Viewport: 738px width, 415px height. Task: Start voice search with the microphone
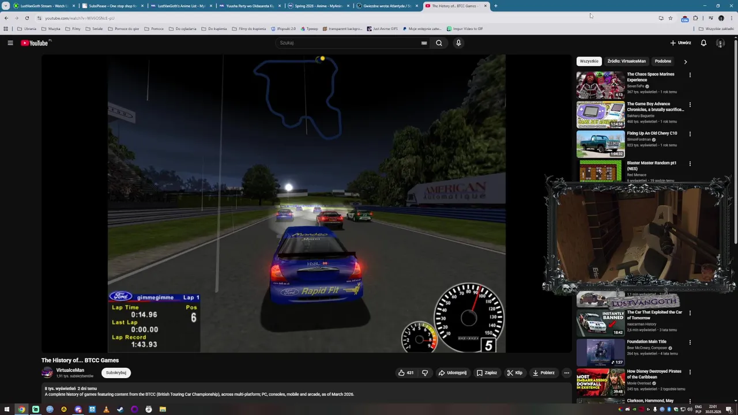click(458, 43)
